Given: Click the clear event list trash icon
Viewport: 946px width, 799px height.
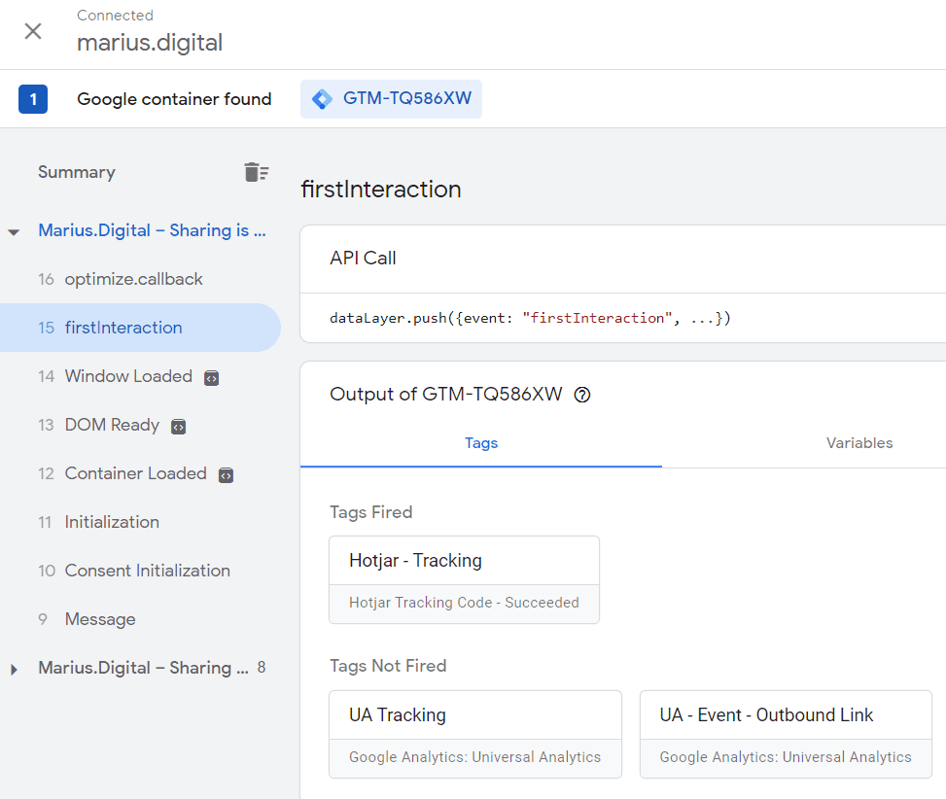Looking at the screenshot, I should pos(256,172).
